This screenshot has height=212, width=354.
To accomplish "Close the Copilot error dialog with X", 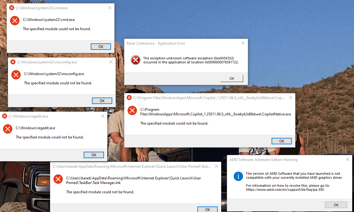I will tap(291, 98).
